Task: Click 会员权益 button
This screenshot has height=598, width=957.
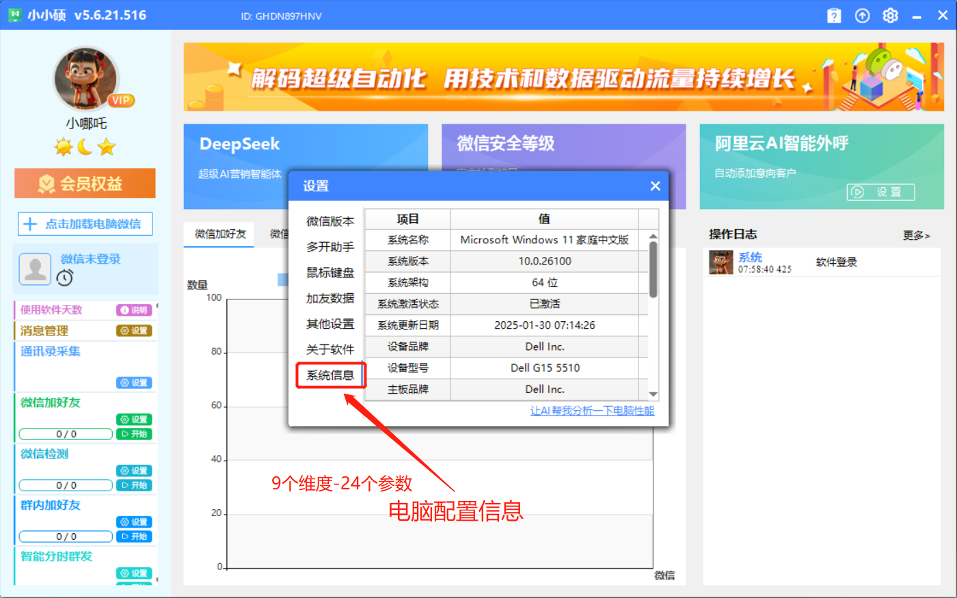Action: pos(85,183)
